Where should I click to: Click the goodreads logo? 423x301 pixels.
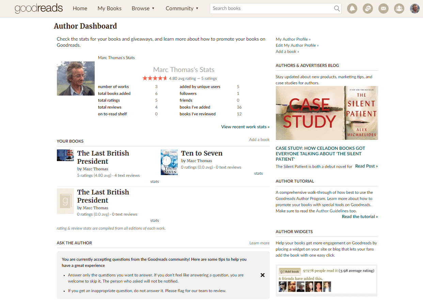coord(39,8)
